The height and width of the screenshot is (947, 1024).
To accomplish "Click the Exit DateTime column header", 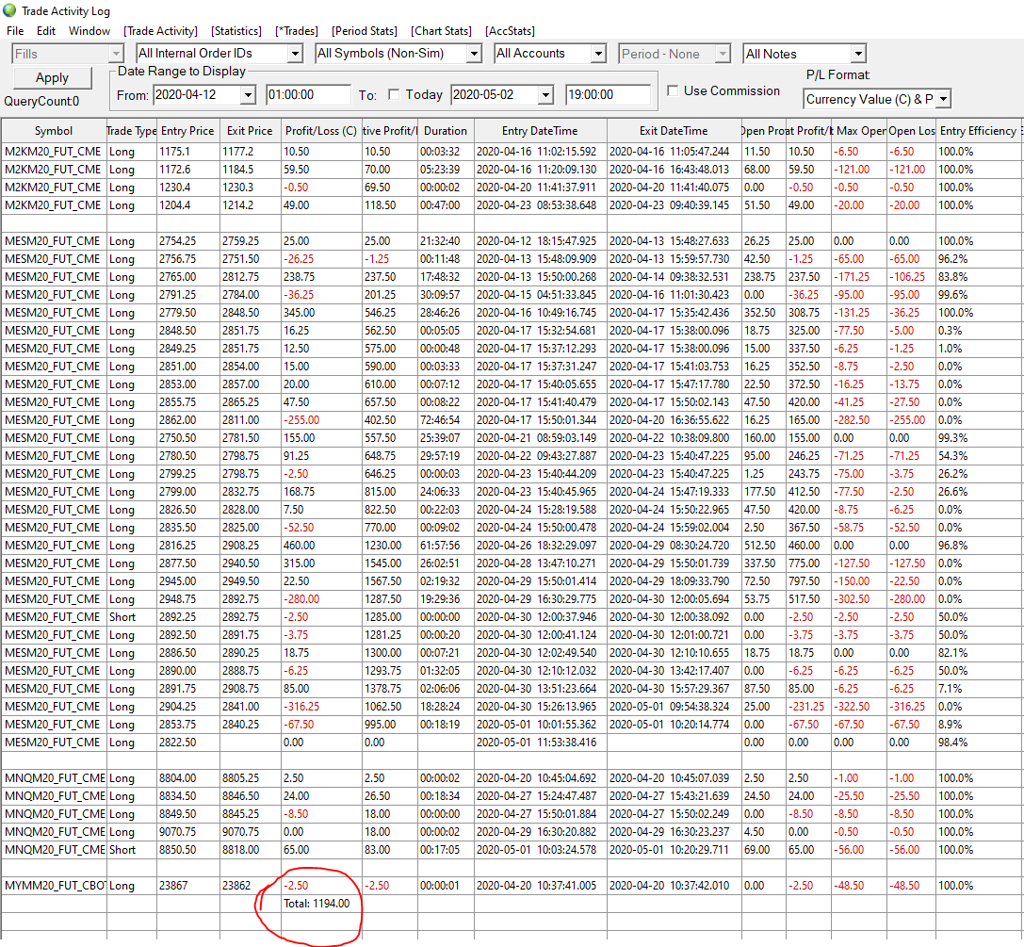I will tap(674, 131).
